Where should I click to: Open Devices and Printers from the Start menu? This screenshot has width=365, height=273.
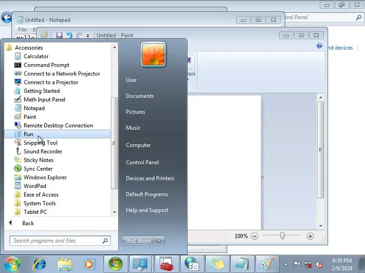(x=150, y=178)
